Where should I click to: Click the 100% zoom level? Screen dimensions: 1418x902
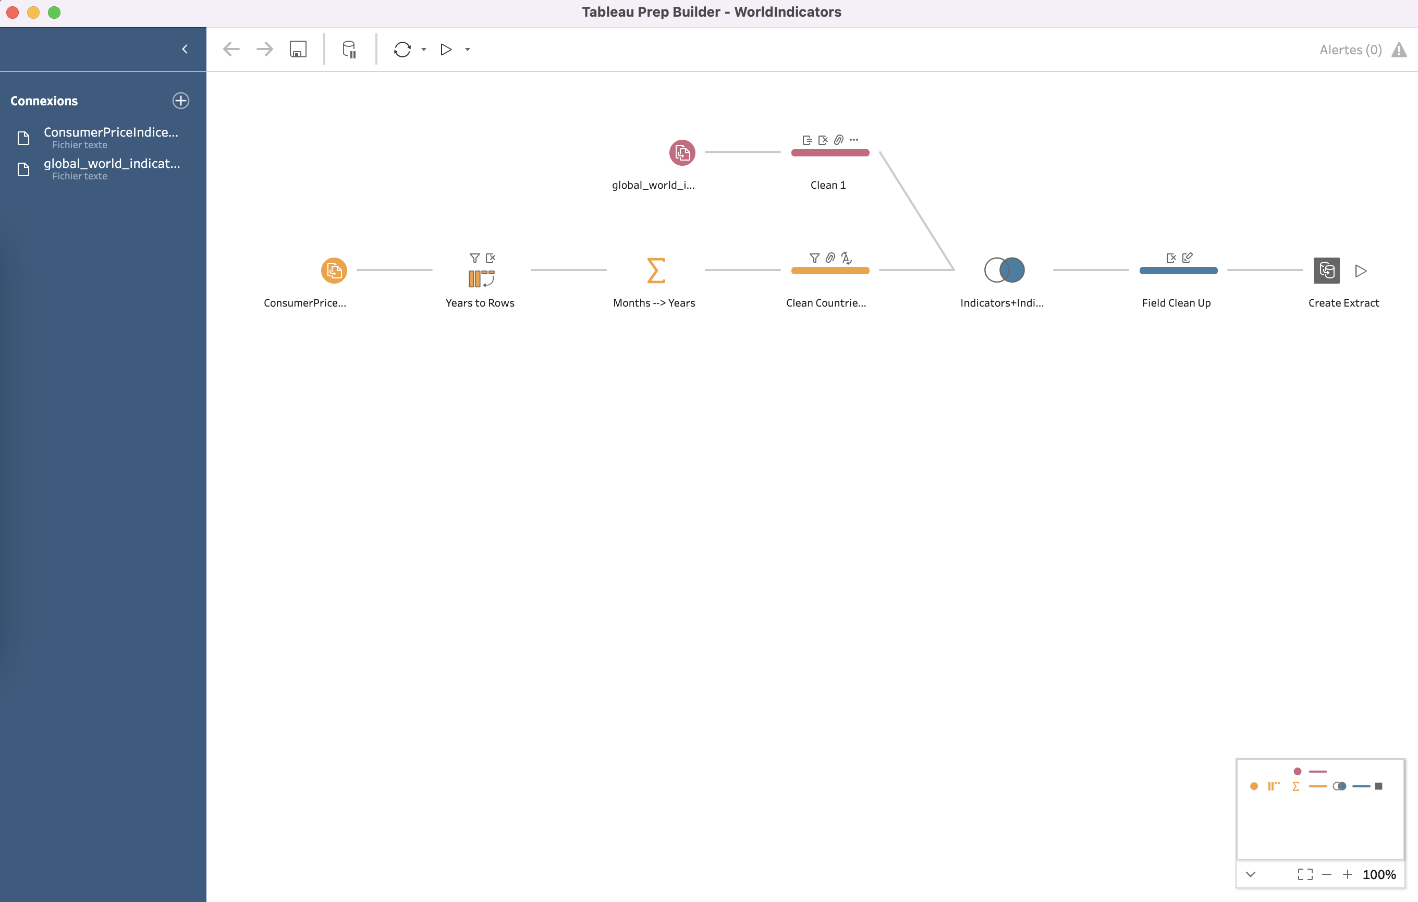point(1379,874)
